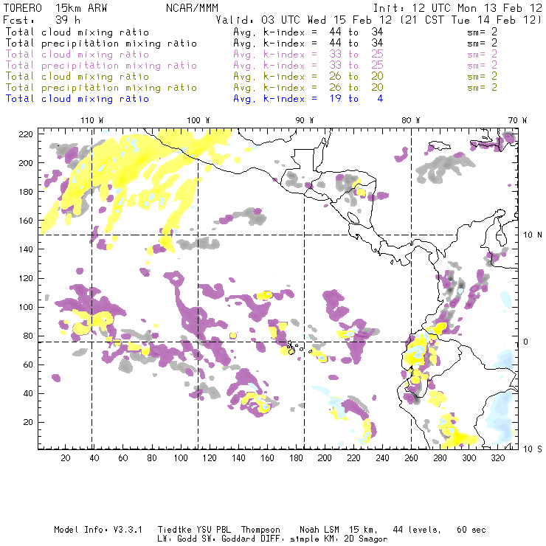Click the '10 S' latitude label
The height and width of the screenshot is (546, 546).
pyautogui.click(x=533, y=449)
